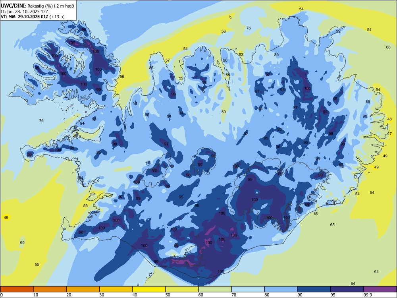Select the 90–95 dark blue legend swatch
This screenshot has height=298, width=397.
[x=314, y=289]
